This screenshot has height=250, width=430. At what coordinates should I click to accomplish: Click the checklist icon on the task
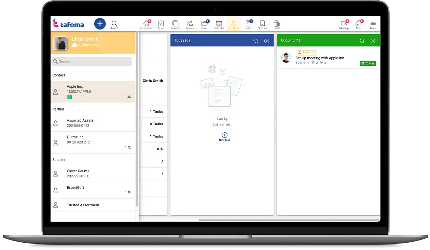pyautogui.click(x=321, y=62)
